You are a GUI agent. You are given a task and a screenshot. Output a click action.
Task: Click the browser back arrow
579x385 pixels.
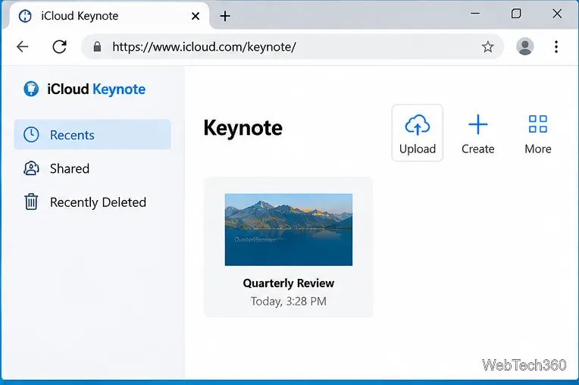[23, 46]
